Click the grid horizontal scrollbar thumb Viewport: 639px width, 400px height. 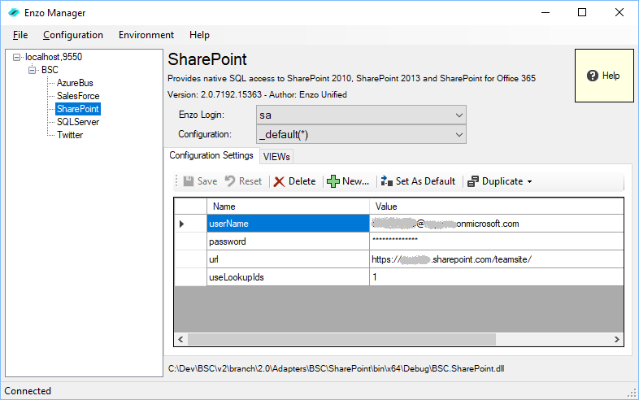pyautogui.click(x=341, y=339)
